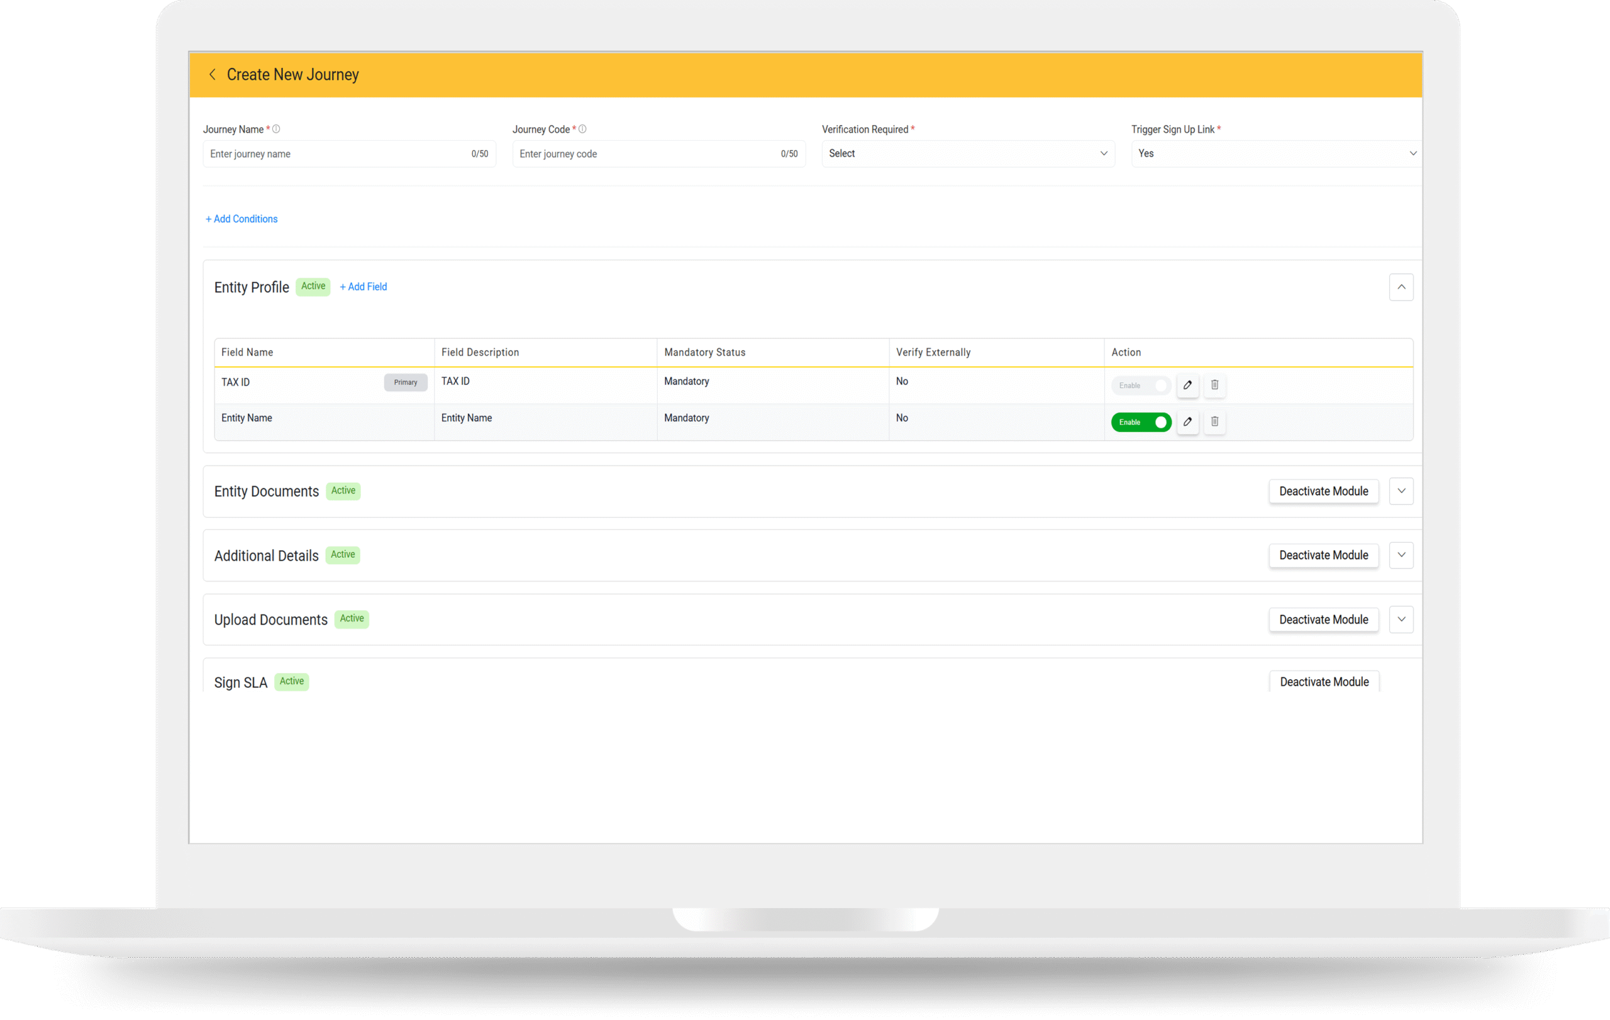1610x1020 pixels.
Task: Delete the Entity Name row via trash icon
Action: pyautogui.click(x=1215, y=422)
